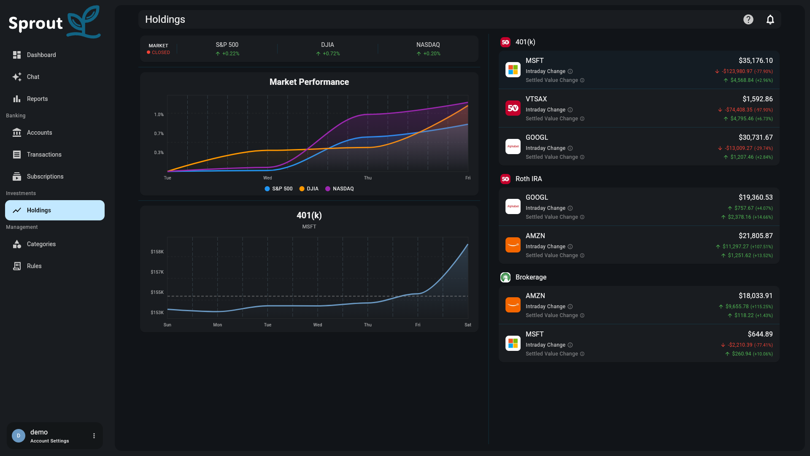Select the NASDAQ market index ticker
The image size is (810, 456).
pos(428,49)
